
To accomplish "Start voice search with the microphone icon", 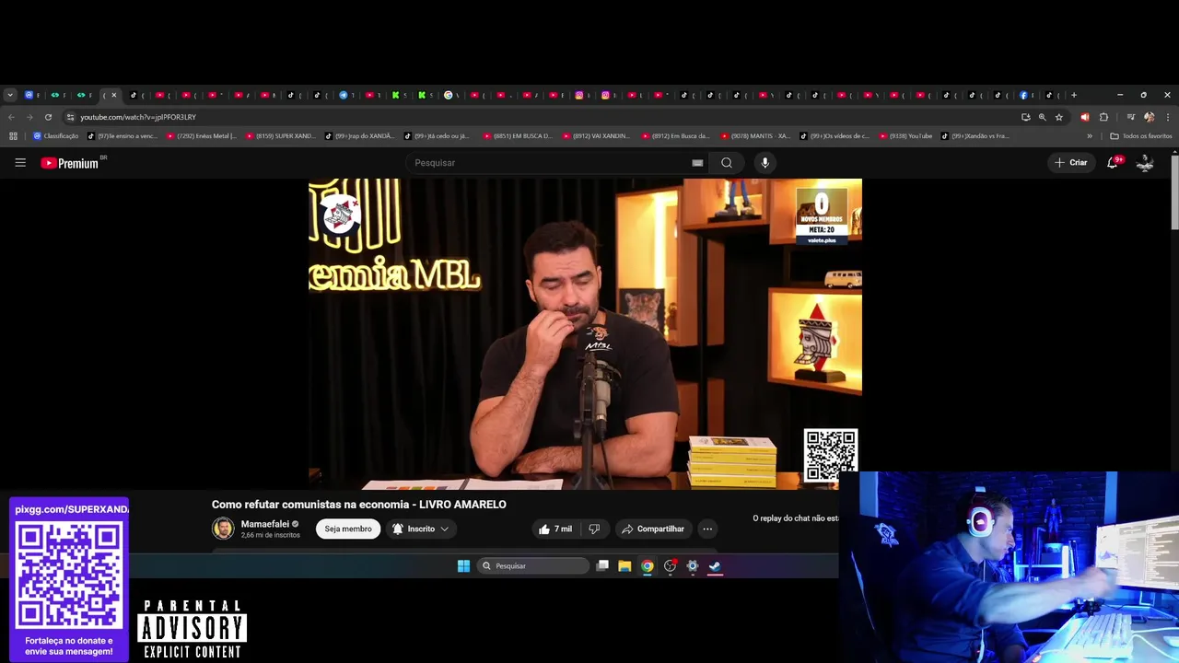I will coord(765,163).
